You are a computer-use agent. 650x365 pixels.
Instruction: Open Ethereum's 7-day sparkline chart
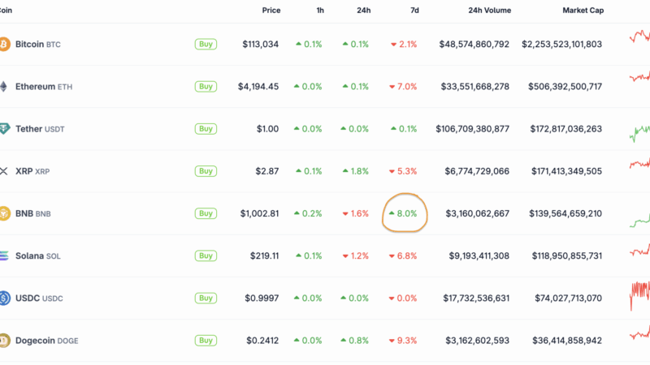[x=639, y=76]
